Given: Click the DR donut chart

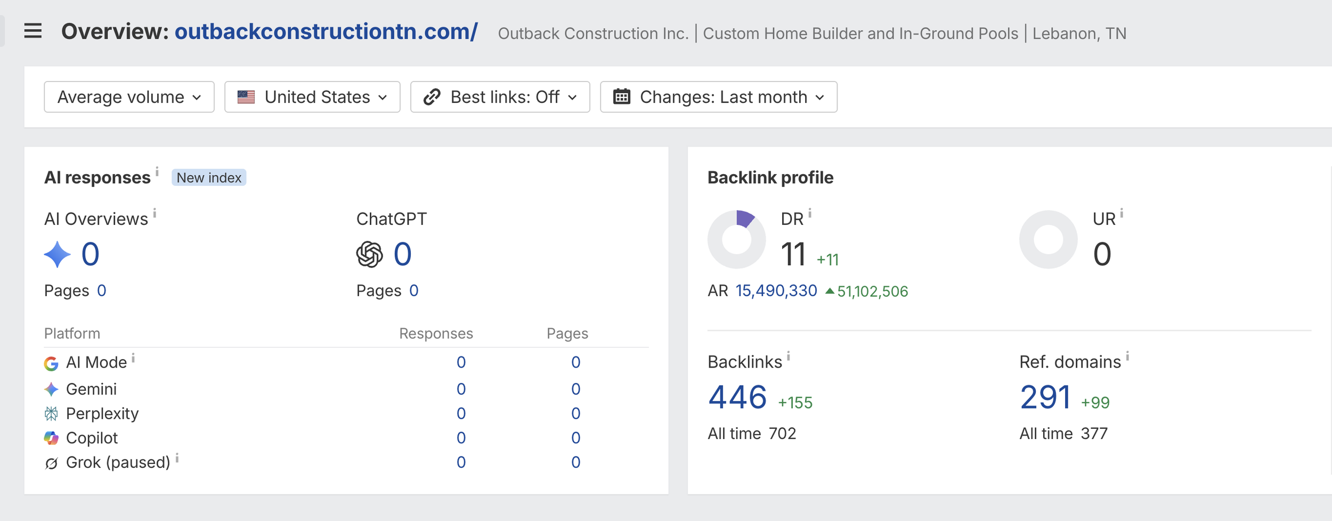Looking at the screenshot, I should pos(737,240).
